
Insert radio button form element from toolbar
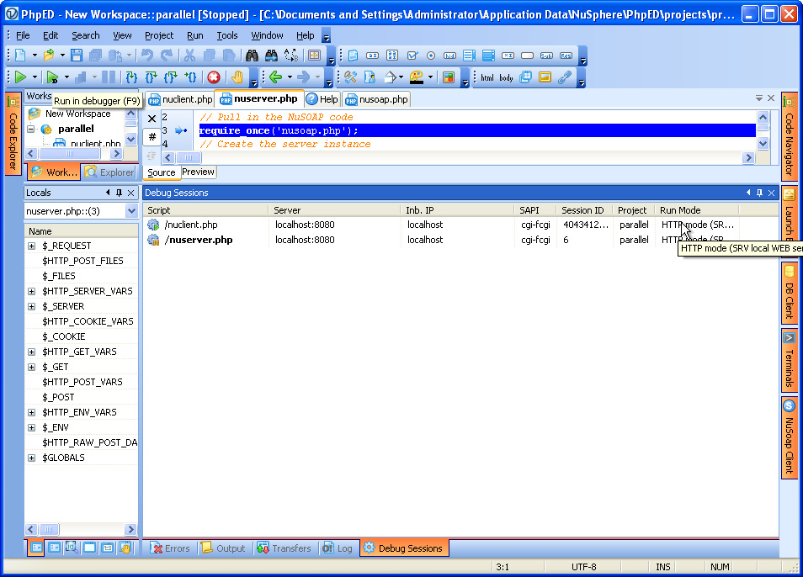[x=431, y=56]
